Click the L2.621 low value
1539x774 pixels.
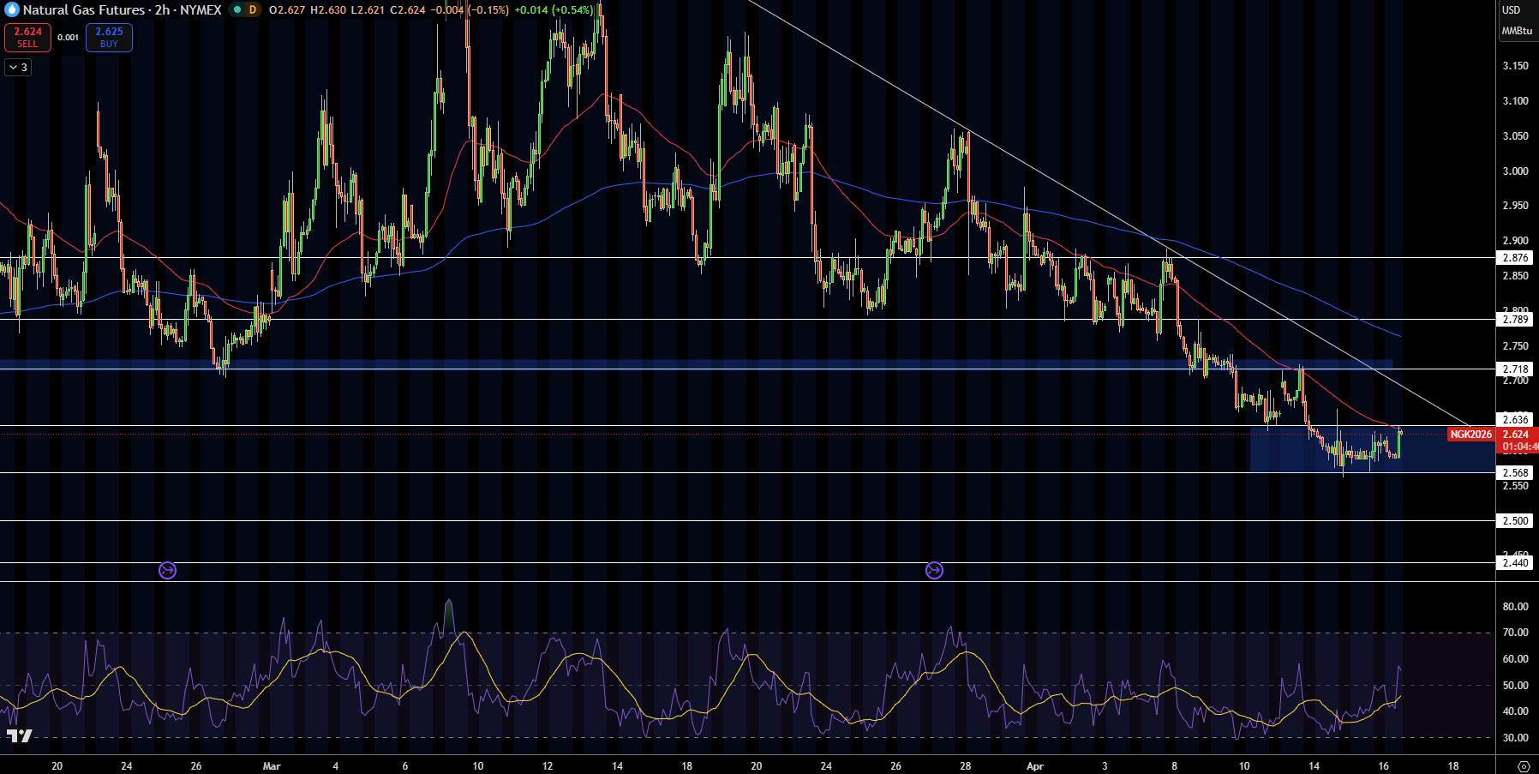point(368,10)
